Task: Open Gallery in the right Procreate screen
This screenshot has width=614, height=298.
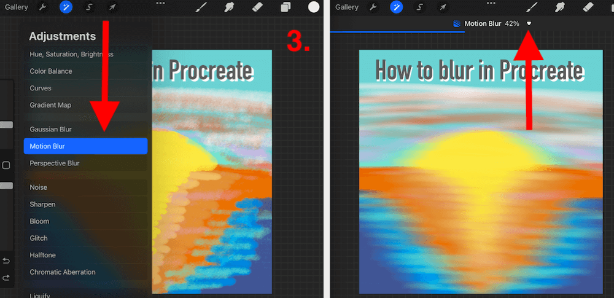Action: 346,7
